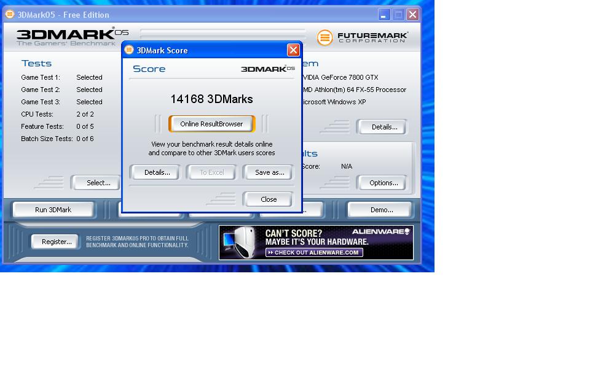Screen dimensions: 590x368
Task: Click the Microsoft Windows XP text
Action: point(334,102)
